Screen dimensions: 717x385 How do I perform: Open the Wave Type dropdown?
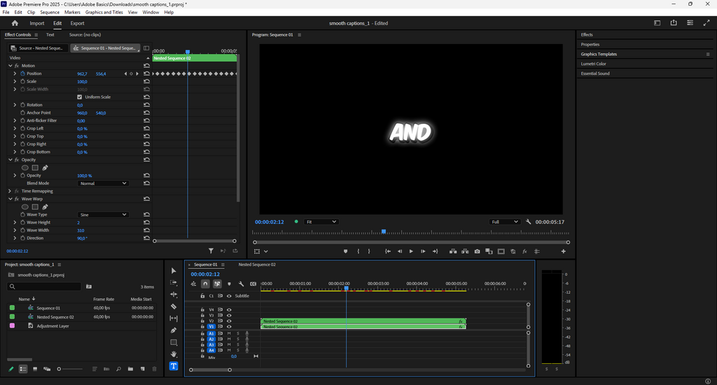(x=103, y=215)
